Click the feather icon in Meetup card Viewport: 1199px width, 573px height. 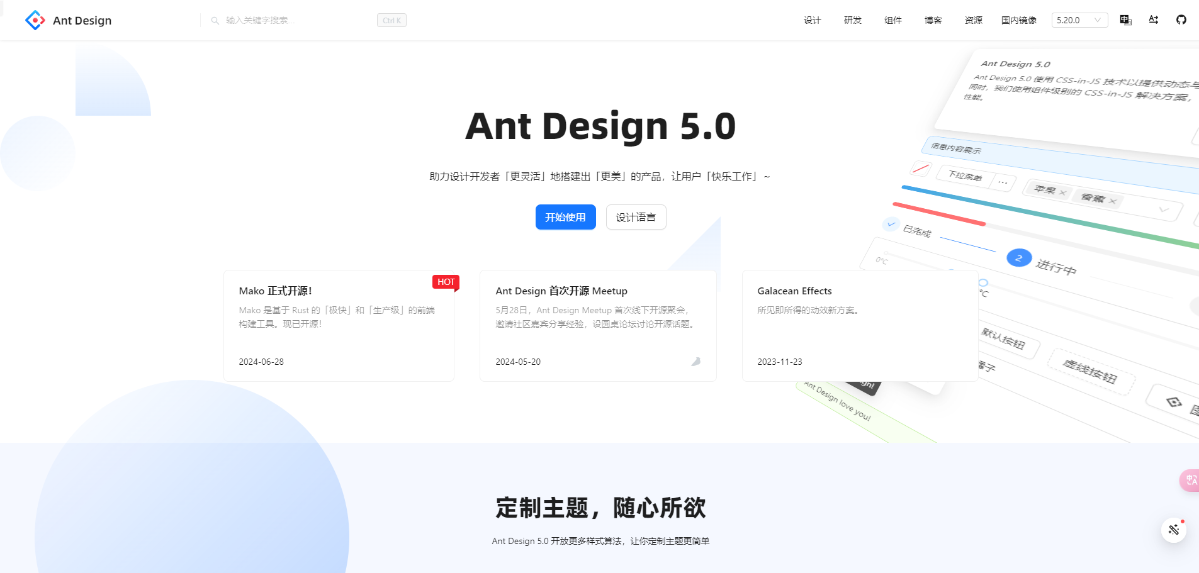(695, 362)
